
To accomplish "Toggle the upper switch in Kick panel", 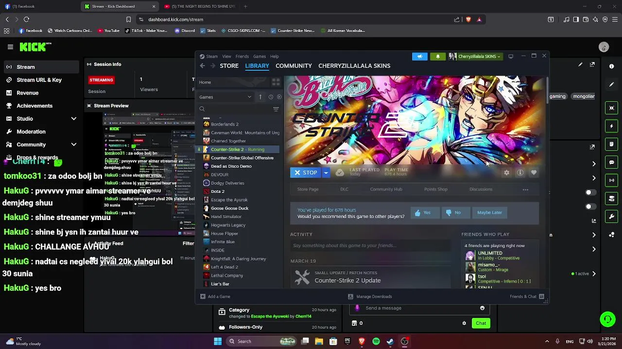I will click(590, 192).
